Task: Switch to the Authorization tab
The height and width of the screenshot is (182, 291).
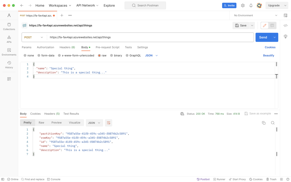Action: coord(45,47)
